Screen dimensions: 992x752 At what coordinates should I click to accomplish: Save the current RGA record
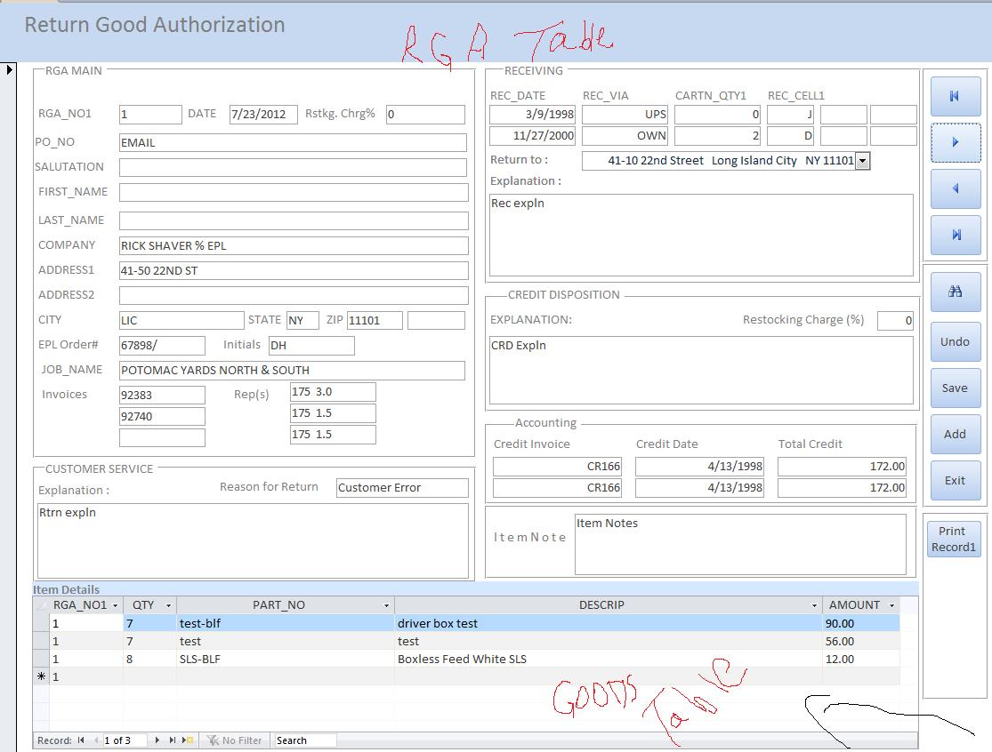pos(955,388)
